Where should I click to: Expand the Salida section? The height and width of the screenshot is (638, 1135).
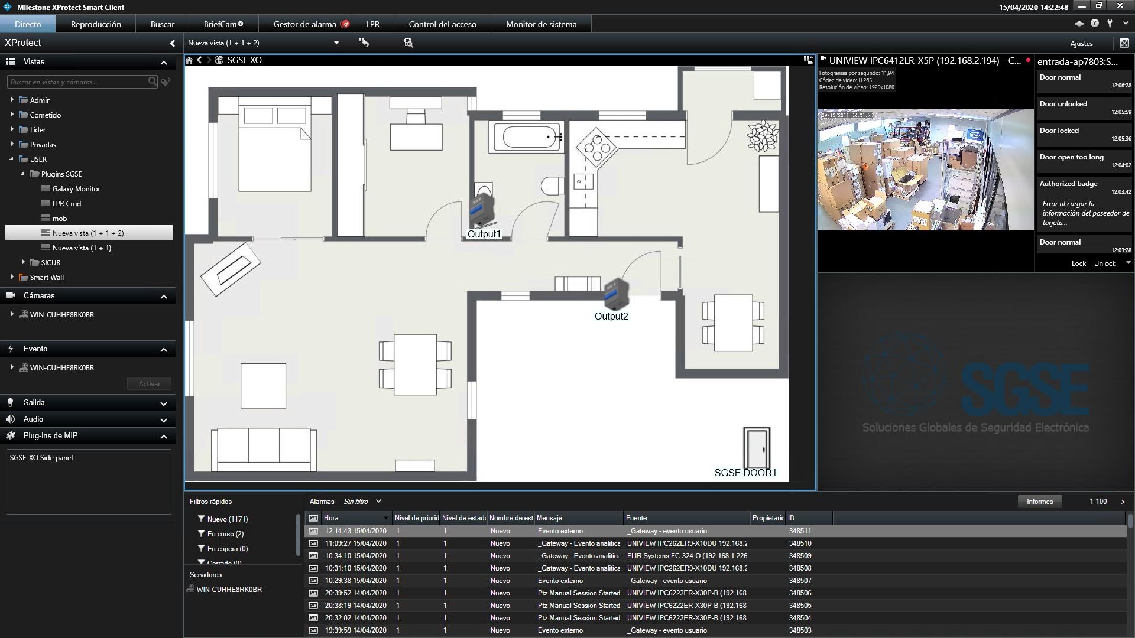tap(164, 403)
